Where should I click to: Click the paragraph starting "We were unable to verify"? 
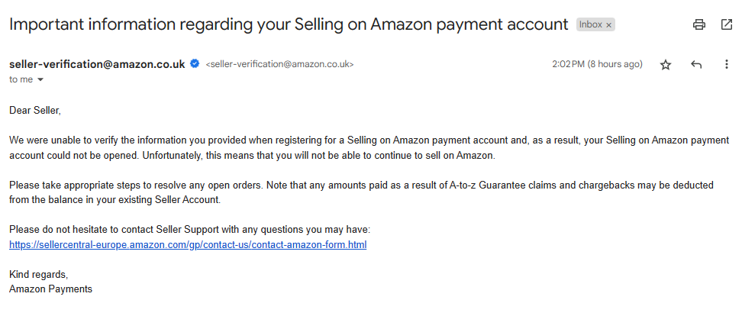(x=369, y=148)
